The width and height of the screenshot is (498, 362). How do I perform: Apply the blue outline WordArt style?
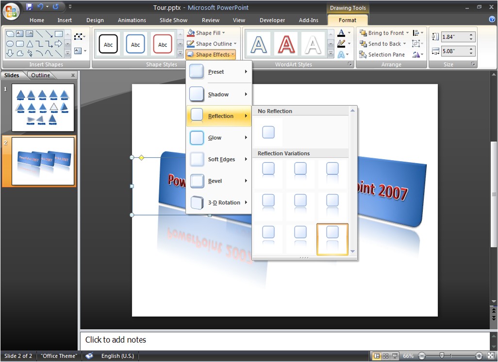pos(259,44)
